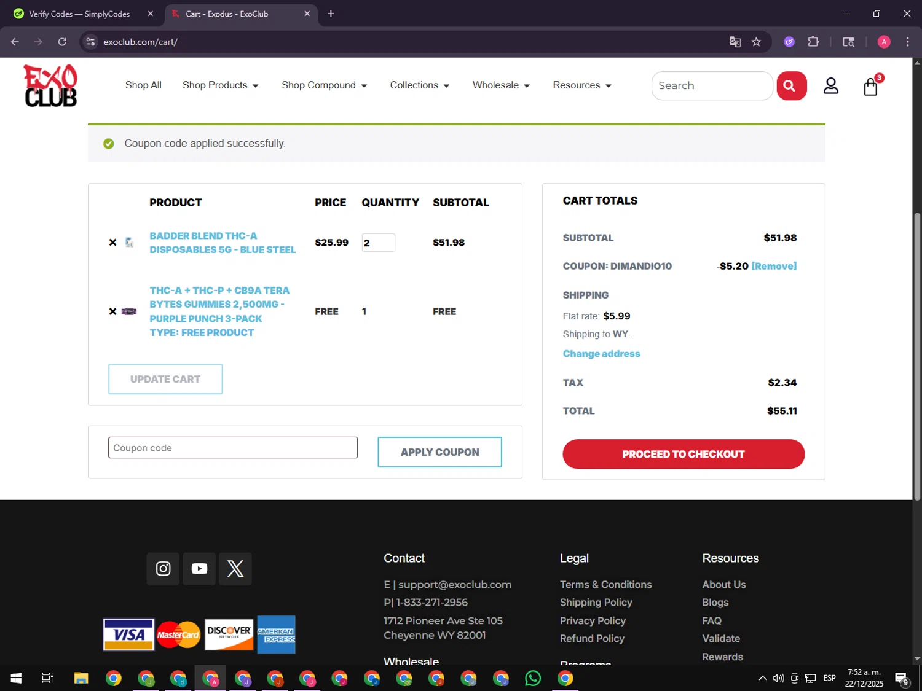Click the 1-833-271-2956 phone number
922x691 pixels.
pyautogui.click(x=431, y=603)
